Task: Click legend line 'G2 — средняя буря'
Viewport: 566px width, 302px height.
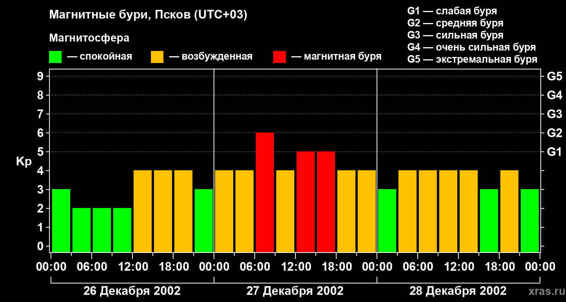Action: point(455,23)
